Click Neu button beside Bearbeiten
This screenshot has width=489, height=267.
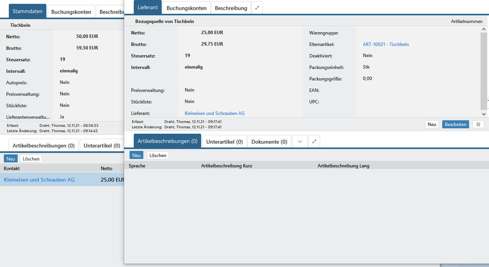tap(432, 124)
